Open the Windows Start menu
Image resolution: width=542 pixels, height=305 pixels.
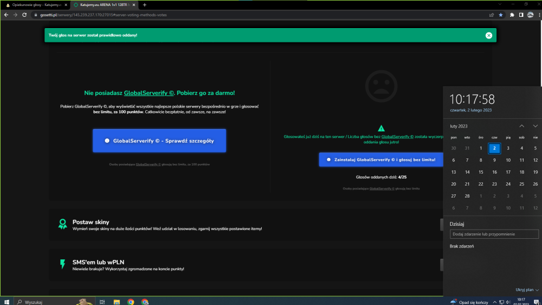click(x=7, y=302)
